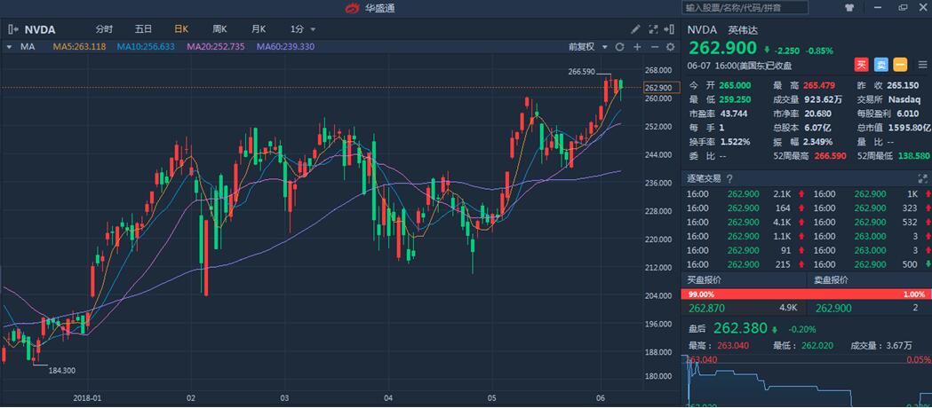Image resolution: width=932 pixels, height=408 pixels.
Task: Click the trade row with volume 532
Action: click(870, 223)
